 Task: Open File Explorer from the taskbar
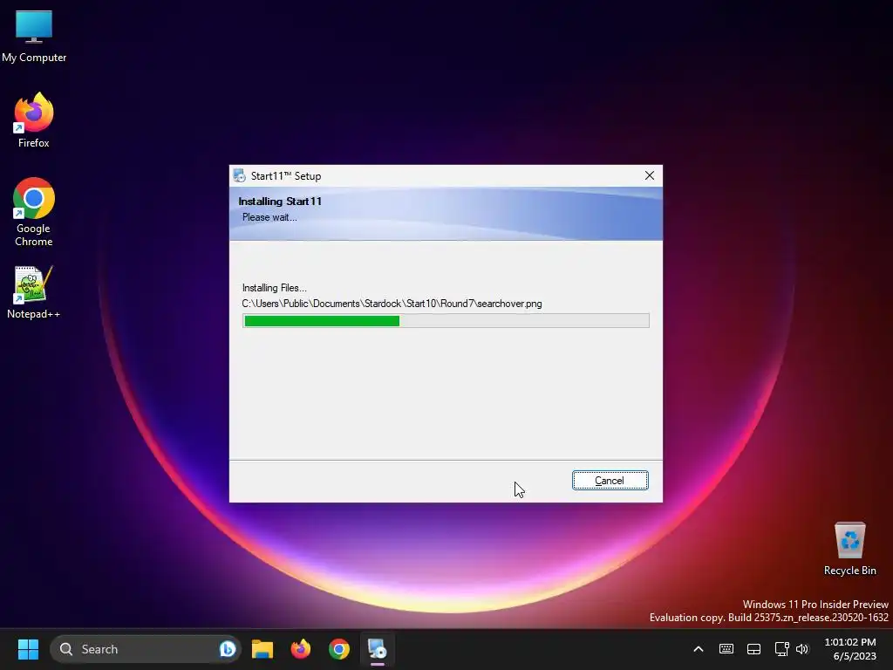[x=262, y=649]
